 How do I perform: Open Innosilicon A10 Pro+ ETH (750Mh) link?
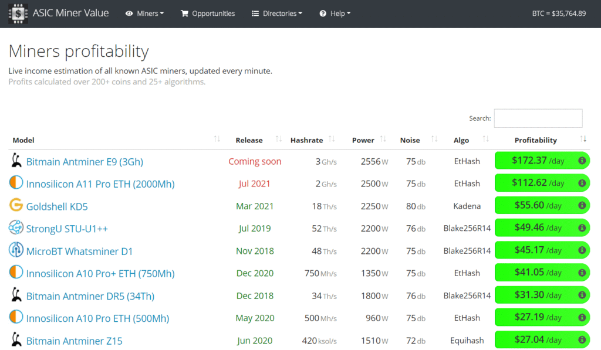click(100, 274)
